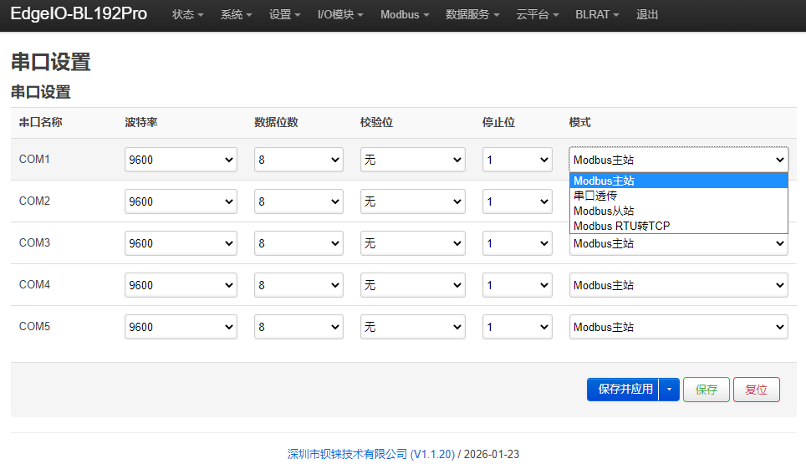This screenshot has width=806, height=474.
Task: Click the COM4 port name cell
Action: click(34, 284)
